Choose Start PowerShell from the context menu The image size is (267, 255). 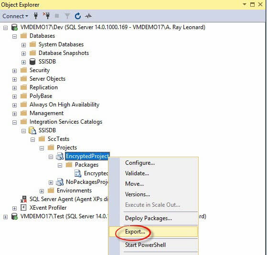tap(153, 245)
